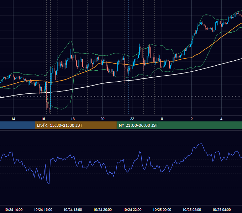Image resolution: width=242 pixels, height=213 pixels.
Task: Click the 10/24 14:00 date label
Action: click(13, 209)
